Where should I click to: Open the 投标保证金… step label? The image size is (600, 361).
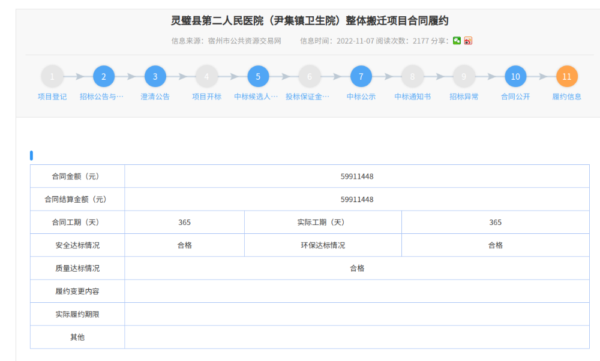pyautogui.click(x=307, y=97)
